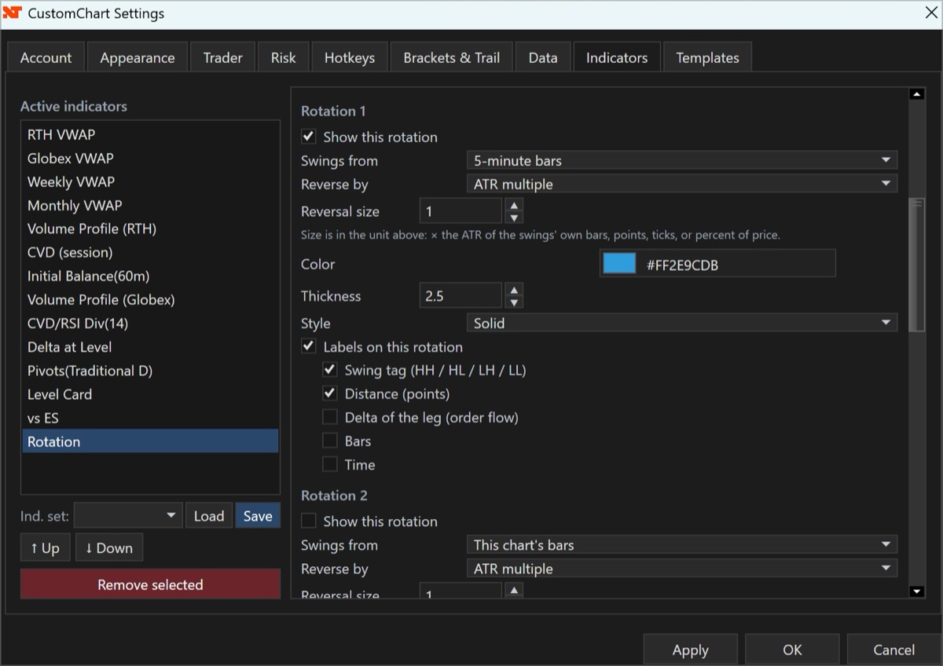Screen dimensions: 943x666
Task: Enable the Bars label checkbox
Action: tap(330, 441)
